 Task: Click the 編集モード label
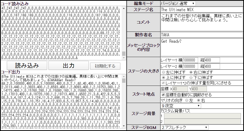pyautogui.click(x=143, y=4)
